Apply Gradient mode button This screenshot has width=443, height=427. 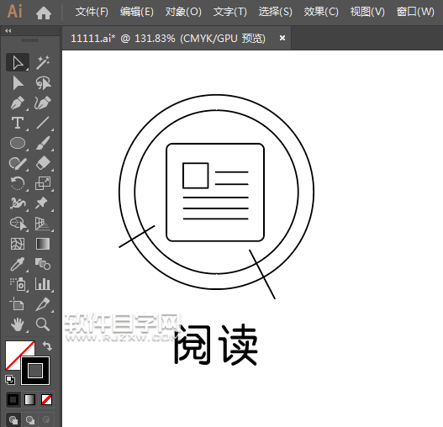(30, 399)
